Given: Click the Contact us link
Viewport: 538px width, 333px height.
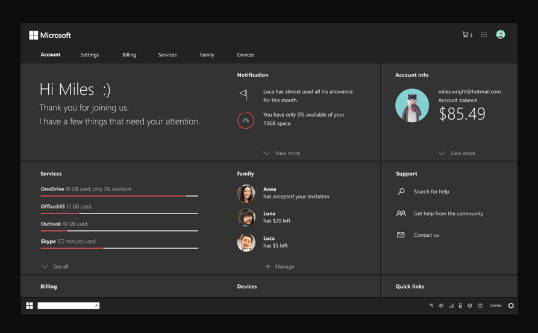Looking at the screenshot, I should [426, 235].
